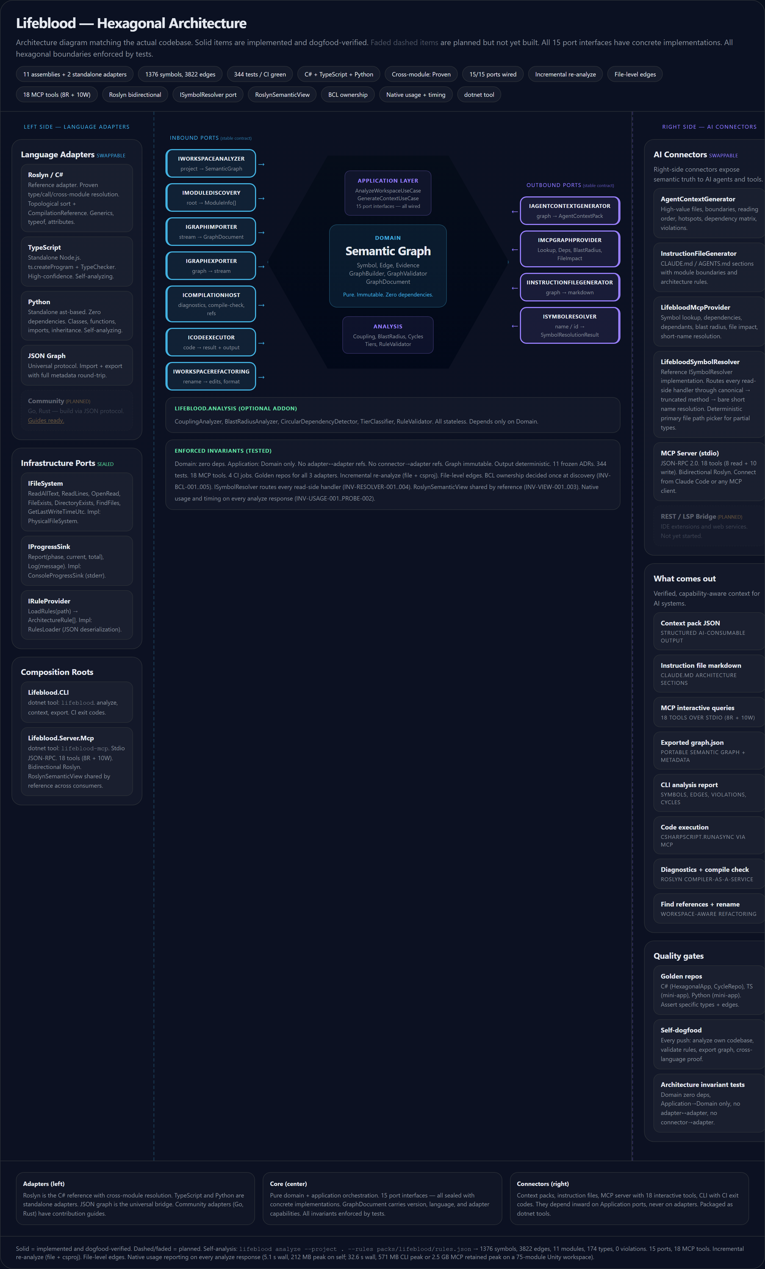Screen dimensions: 765x1269
Task: Select the Roslyn / C# adapter card
Action: 77,198
